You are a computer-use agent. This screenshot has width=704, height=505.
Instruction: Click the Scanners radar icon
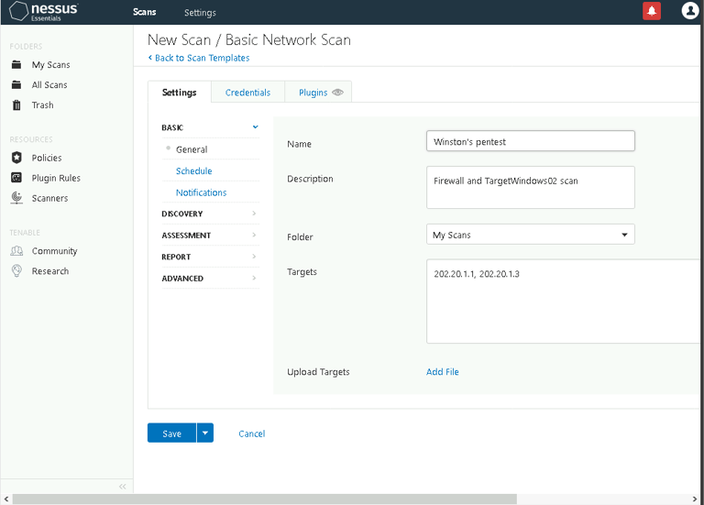coord(16,198)
